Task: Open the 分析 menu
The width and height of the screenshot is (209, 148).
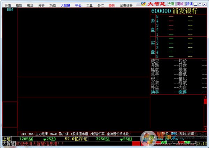Action: (x=41, y=6)
